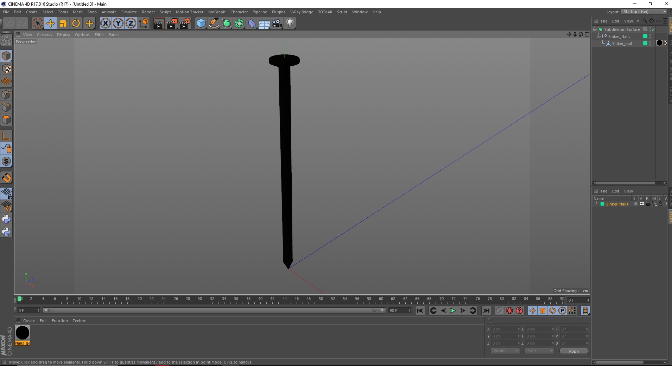Viewport: 672px width, 366px height.
Task: Toggle Sinker_Nails layer visibility in layer manager
Action: 642,204
